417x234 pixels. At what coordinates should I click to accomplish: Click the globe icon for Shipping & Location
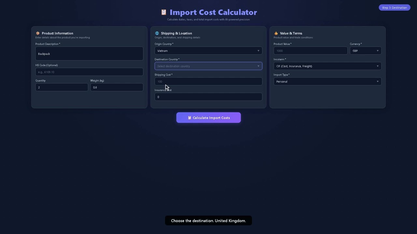pyautogui.click(x=157, y=33)
